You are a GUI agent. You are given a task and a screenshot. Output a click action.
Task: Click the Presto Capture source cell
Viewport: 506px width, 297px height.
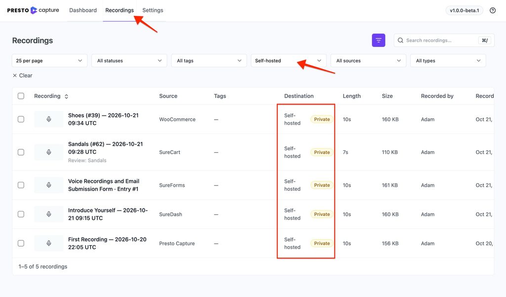point(177,243)
